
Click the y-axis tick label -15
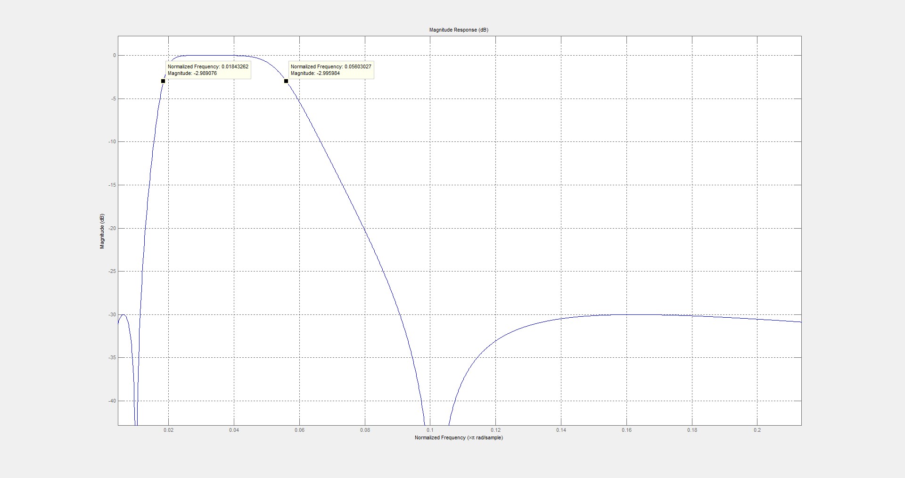tap(112, 185)
